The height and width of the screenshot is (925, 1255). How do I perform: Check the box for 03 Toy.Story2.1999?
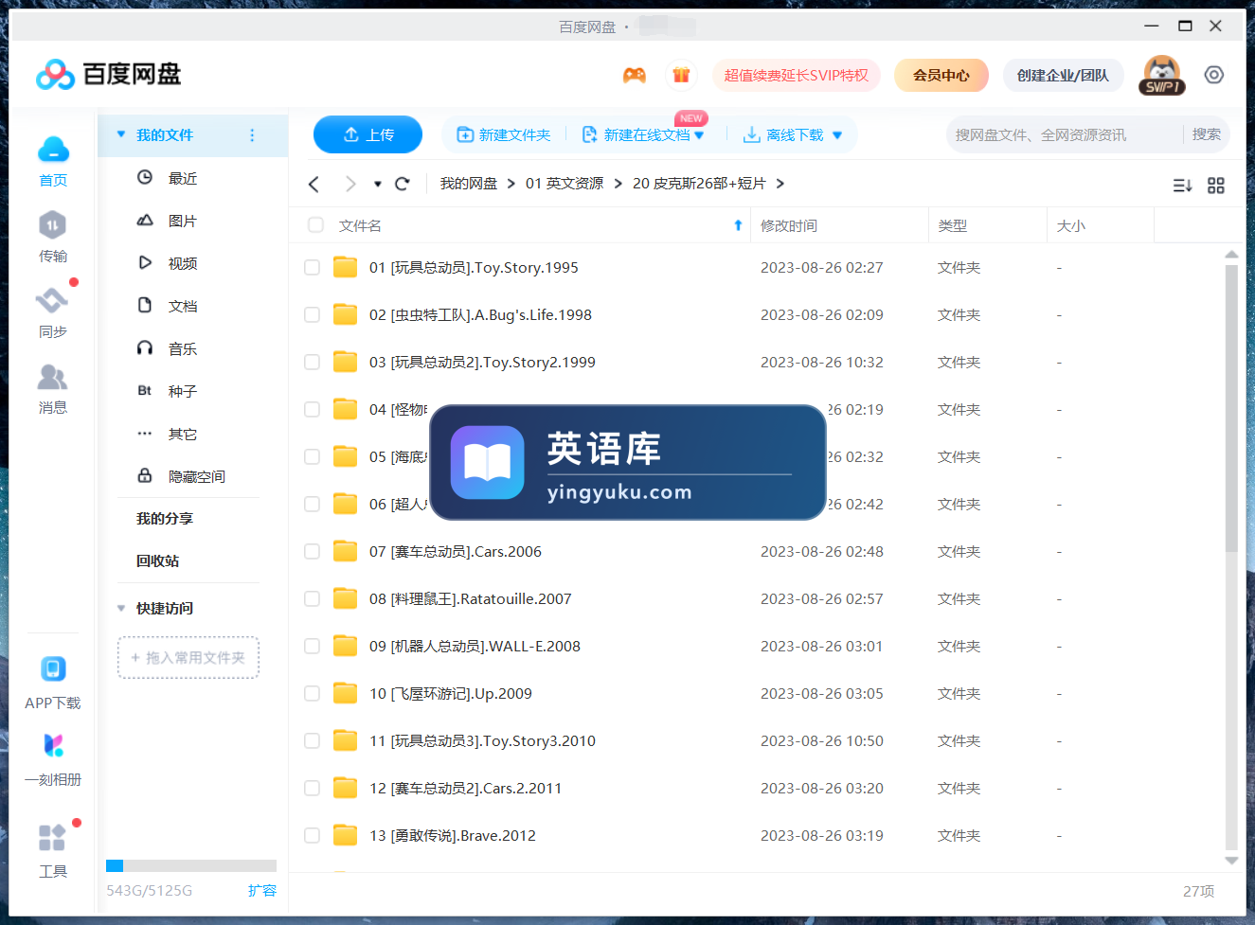(x=312, y=363)
